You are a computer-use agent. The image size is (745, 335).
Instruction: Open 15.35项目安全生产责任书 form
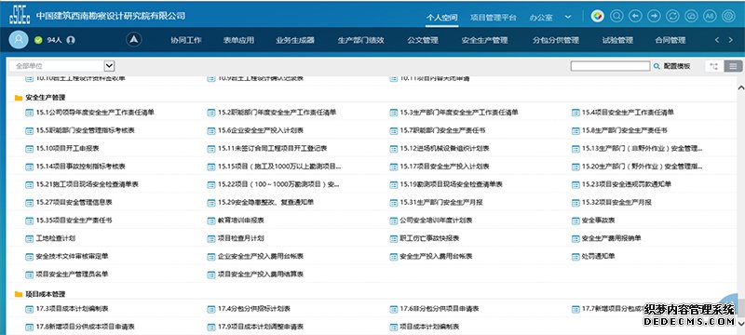point(74,221)
